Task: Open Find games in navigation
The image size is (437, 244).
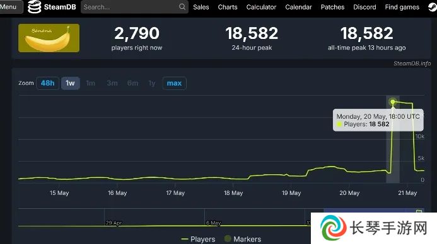Action: pos(402,7)
